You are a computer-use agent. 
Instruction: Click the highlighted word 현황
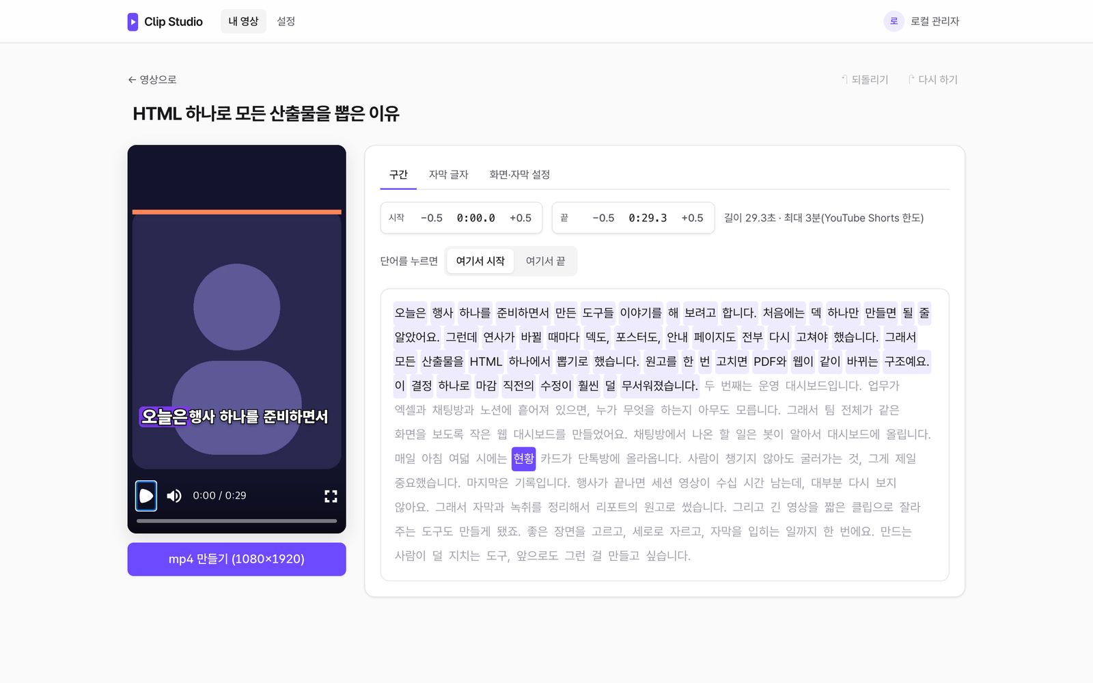[x=523, y=459]
